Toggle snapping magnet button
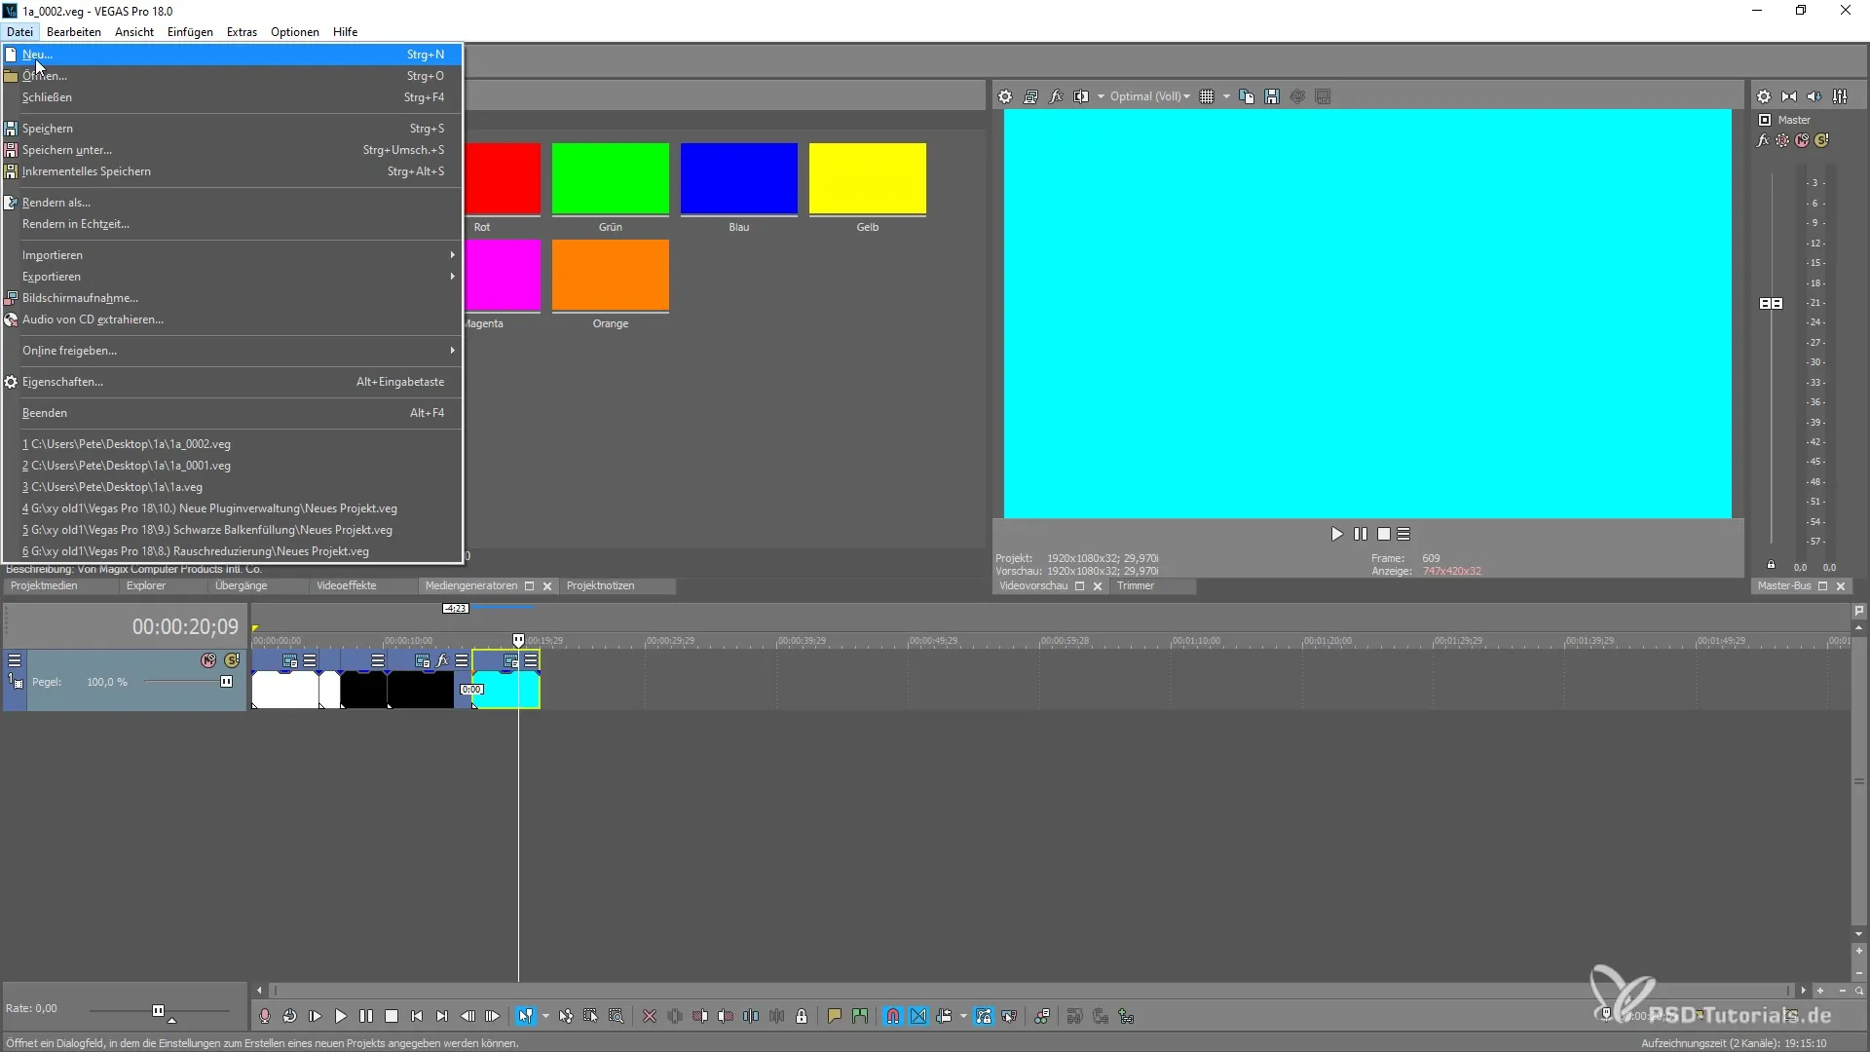Viewport: 1870px width, 1052px height. click(x=893, y=1016)
